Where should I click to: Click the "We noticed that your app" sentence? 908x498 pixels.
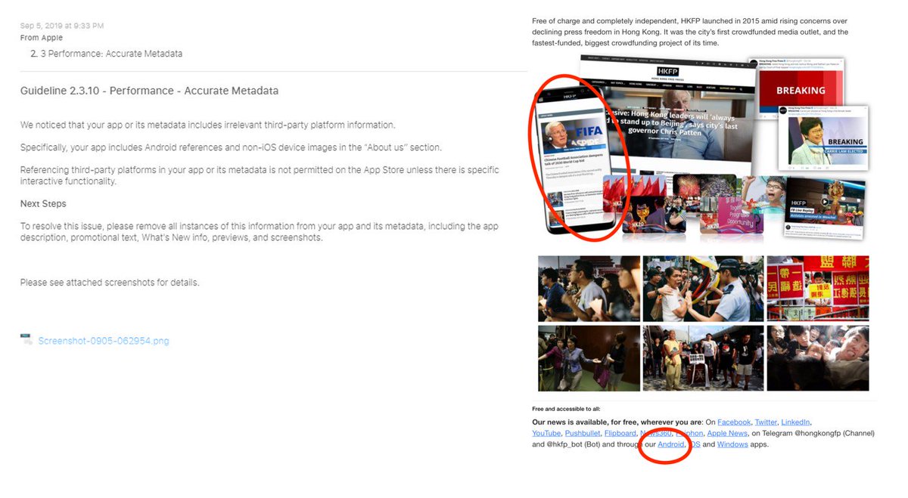pyautogui.click(x=207, y=125)
